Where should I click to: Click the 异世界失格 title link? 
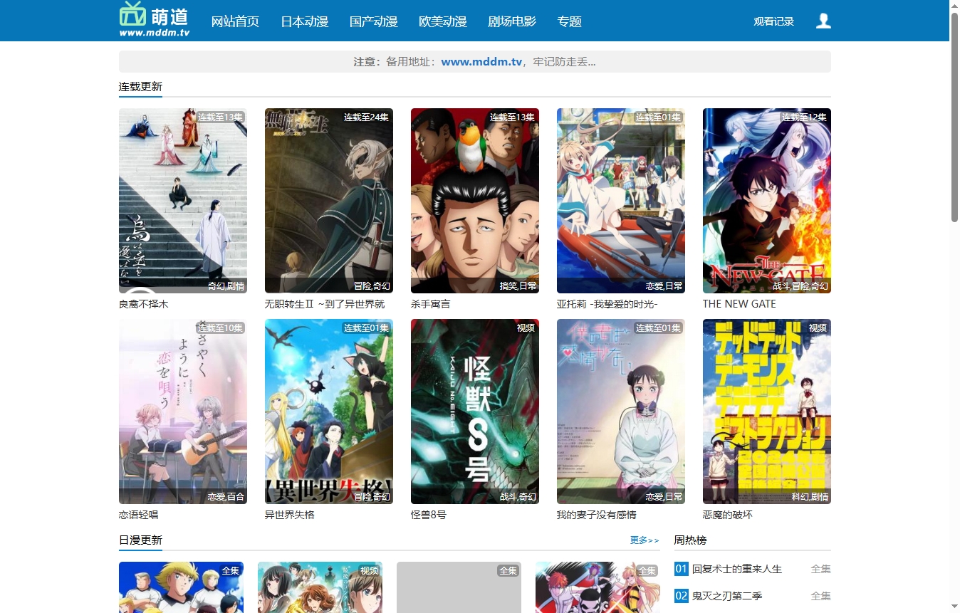pos(290,515)
